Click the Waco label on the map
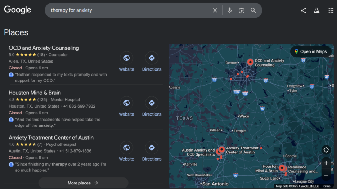This screenshot has width=337, height=189. click(244, 116)
